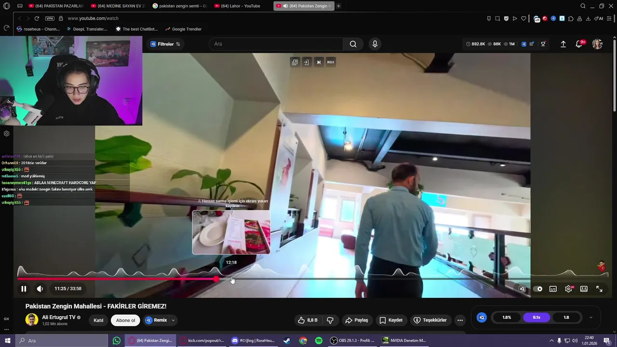Open browser downloads icon
617x347 pixels.
[x=588, y=18]
